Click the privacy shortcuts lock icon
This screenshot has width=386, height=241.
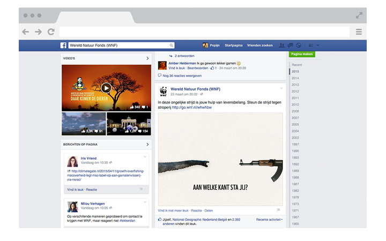[x=311, y=45]
